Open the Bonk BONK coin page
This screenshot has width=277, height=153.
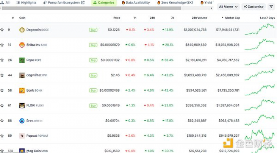click(34, 90)
